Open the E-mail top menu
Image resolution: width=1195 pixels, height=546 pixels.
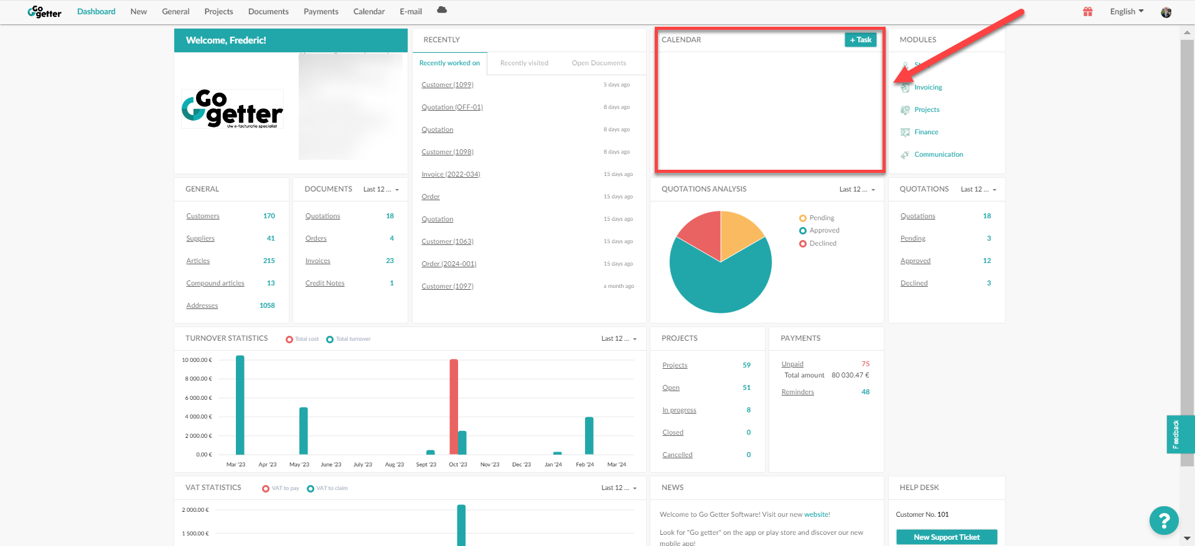[411, 12]
